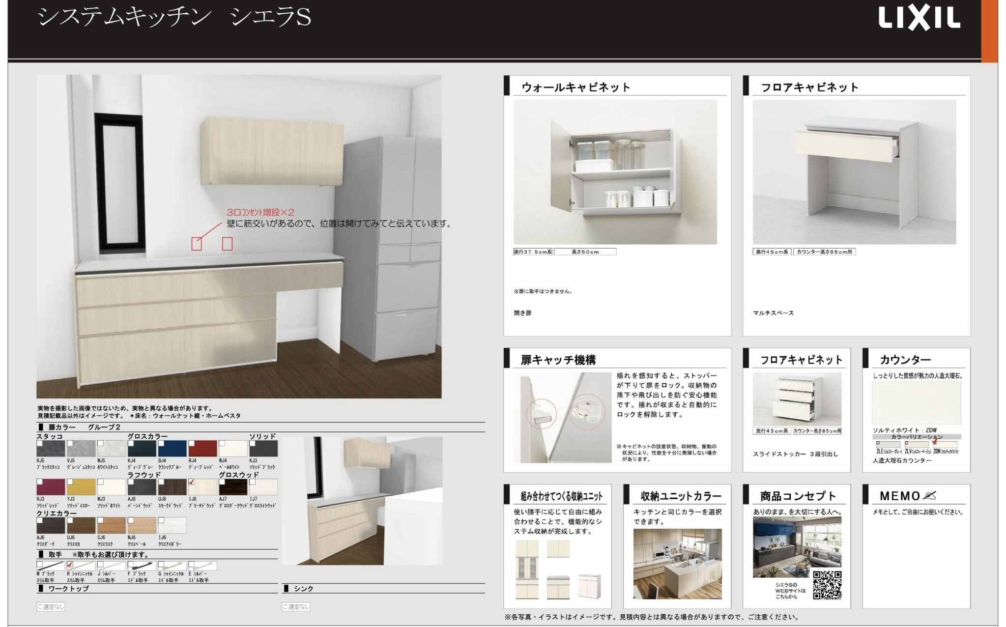
Task: Pick the RJ4 ディープレッド door color swatch
Action: [202, 449]
